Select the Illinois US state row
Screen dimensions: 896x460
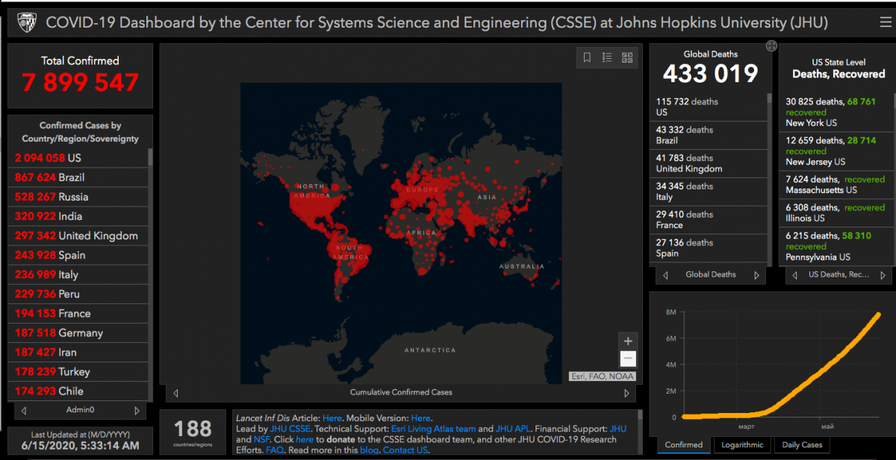pos(836,212)
